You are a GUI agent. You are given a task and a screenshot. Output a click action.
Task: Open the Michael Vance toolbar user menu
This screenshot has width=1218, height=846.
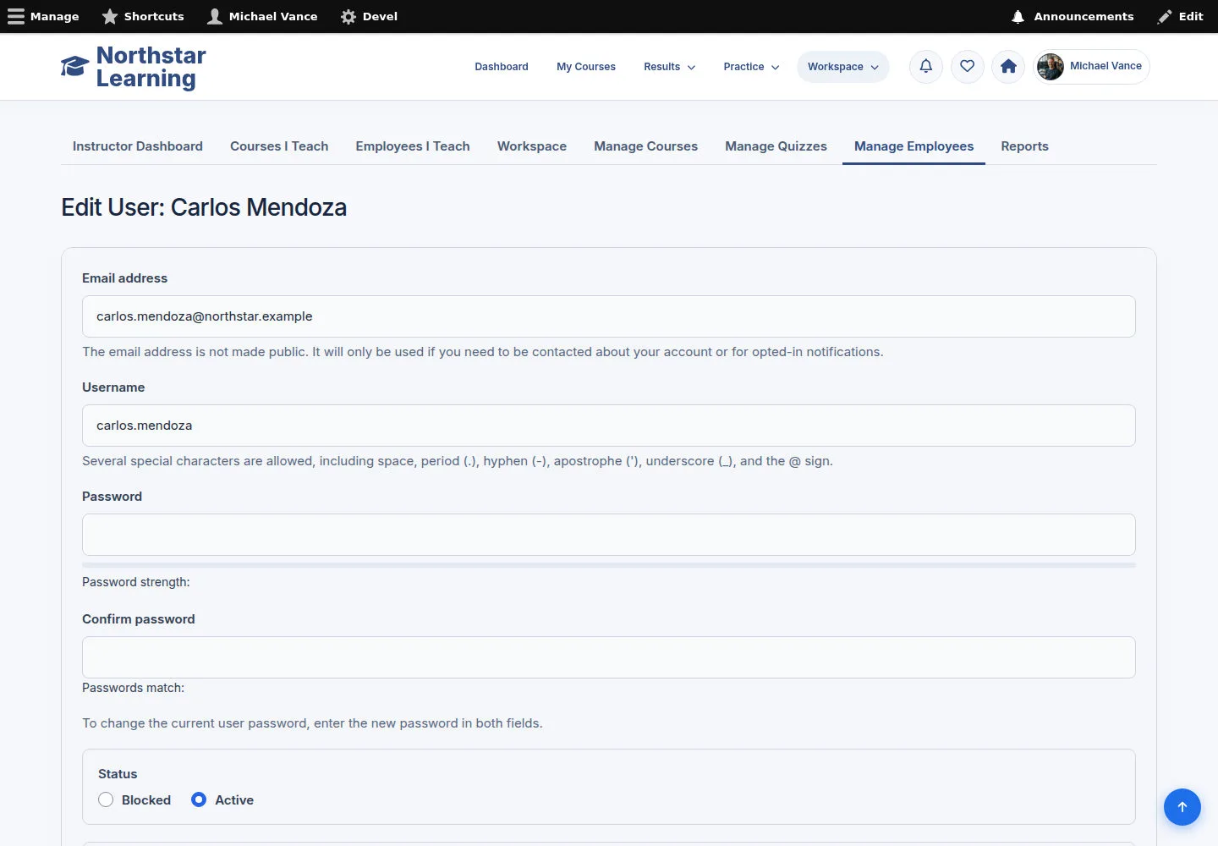coord(263,16)
